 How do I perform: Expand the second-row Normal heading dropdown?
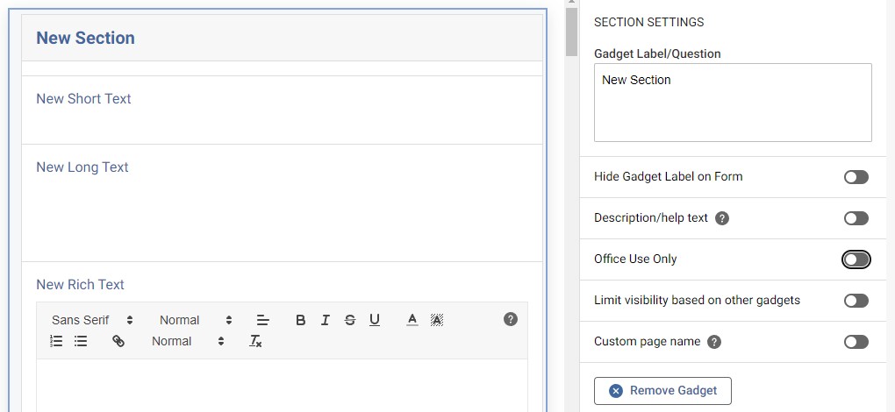(188, 341)
